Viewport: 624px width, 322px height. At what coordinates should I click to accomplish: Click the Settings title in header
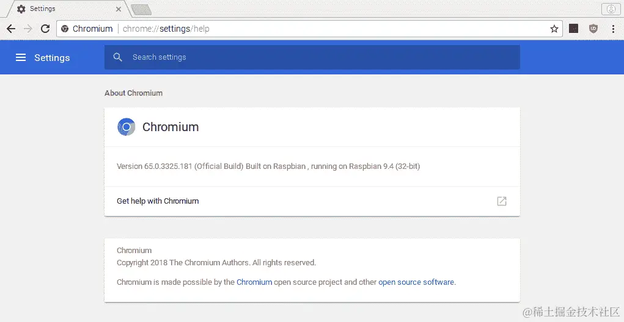[x=52, y=57]
